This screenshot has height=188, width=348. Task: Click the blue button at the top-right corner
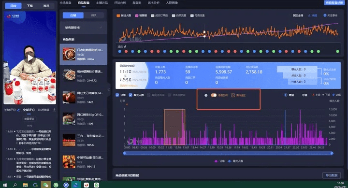point(334,3)
